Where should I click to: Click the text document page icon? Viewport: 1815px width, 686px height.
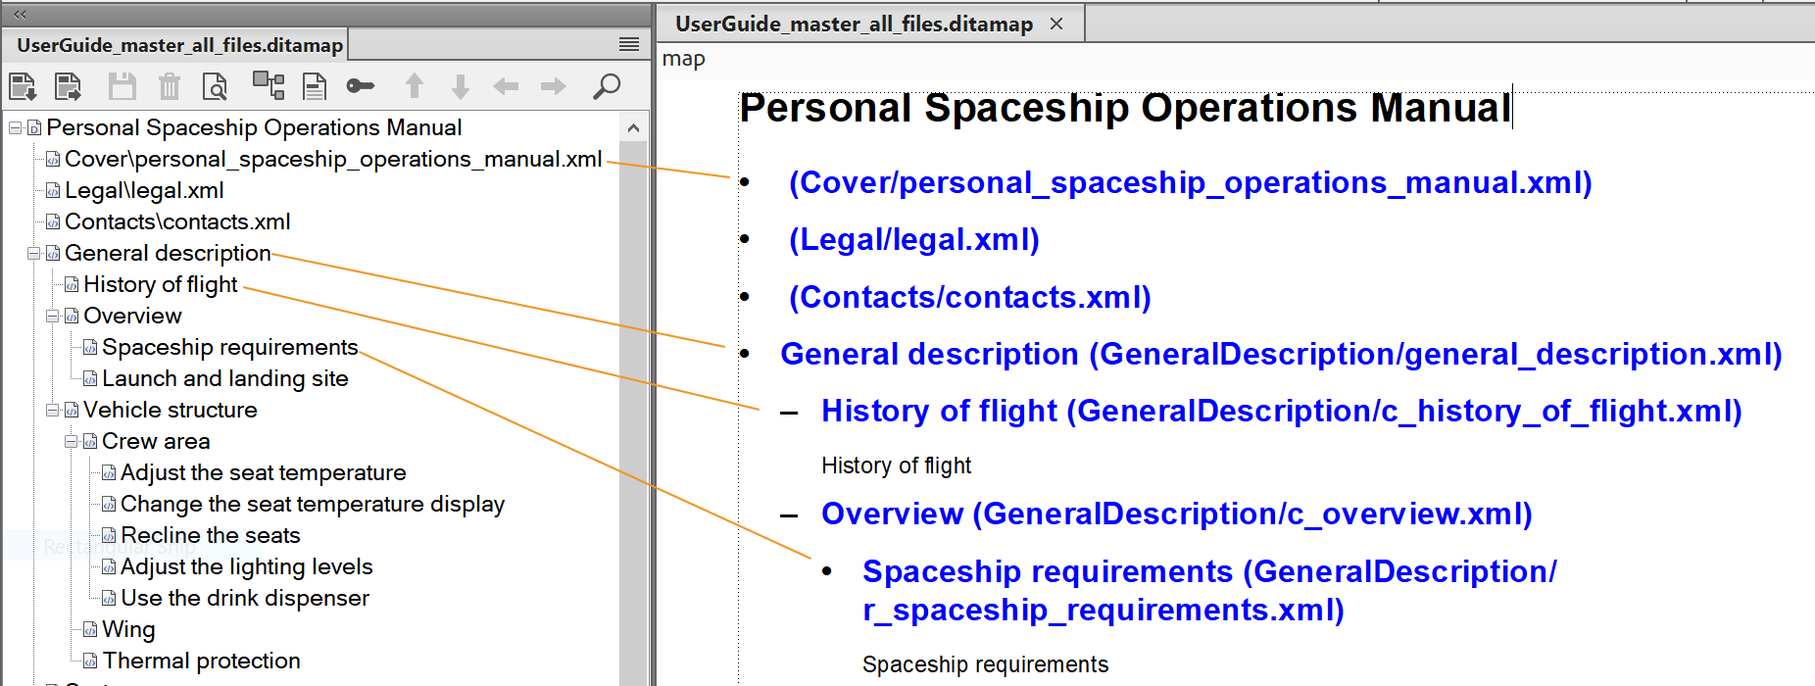point(315,87)
